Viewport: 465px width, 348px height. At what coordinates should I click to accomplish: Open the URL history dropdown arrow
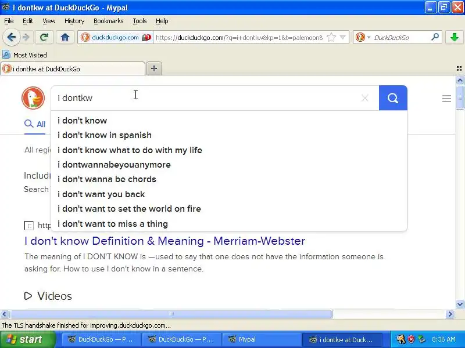coord(343,38)
